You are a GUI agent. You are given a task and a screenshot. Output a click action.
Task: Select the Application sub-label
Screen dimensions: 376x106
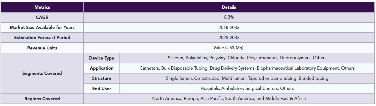pos(102,68)
